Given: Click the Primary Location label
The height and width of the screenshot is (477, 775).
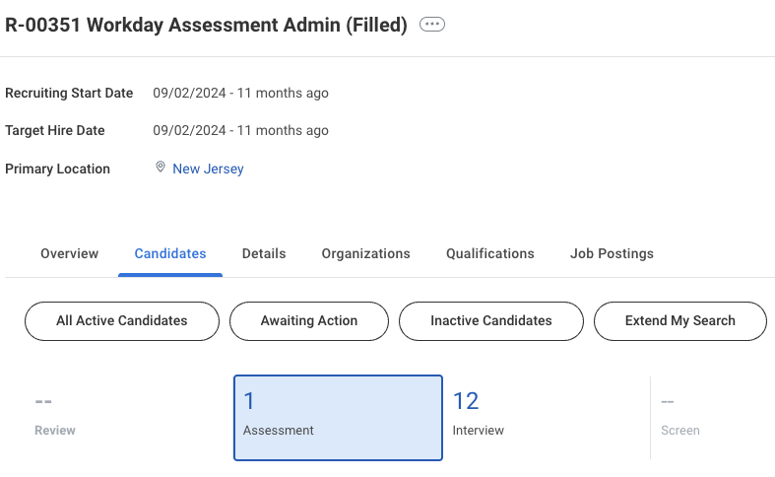Looking at the screenshot, I should pyautogui.click(x=57, y=169).
